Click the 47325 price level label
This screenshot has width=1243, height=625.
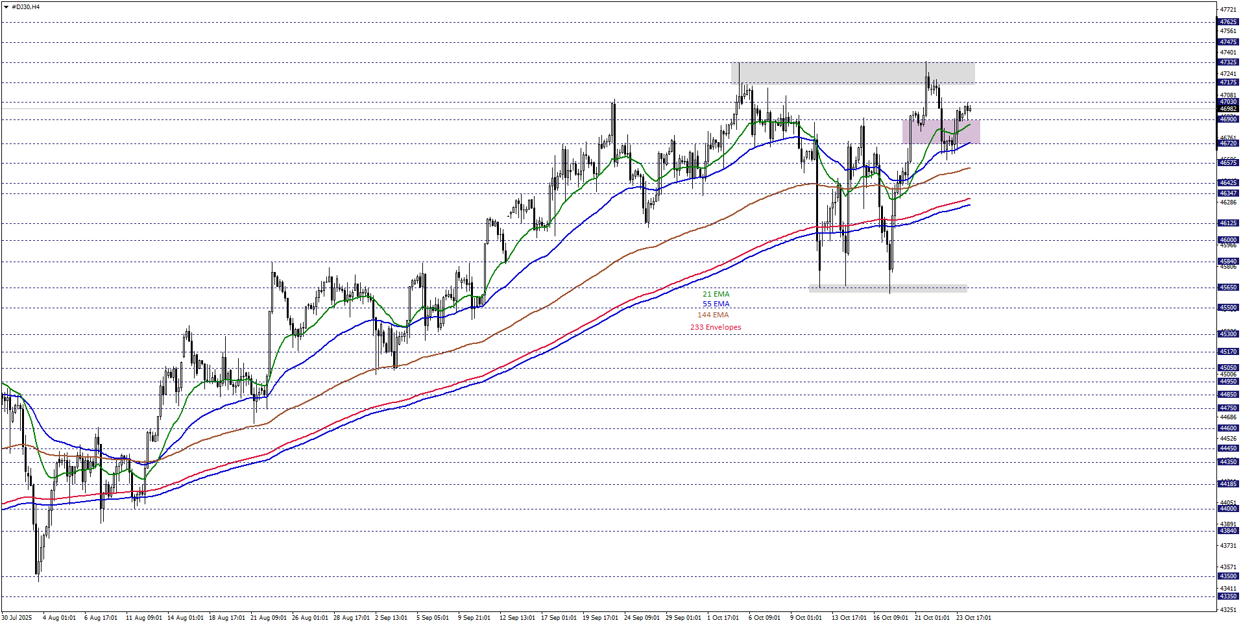(1228, 63)
